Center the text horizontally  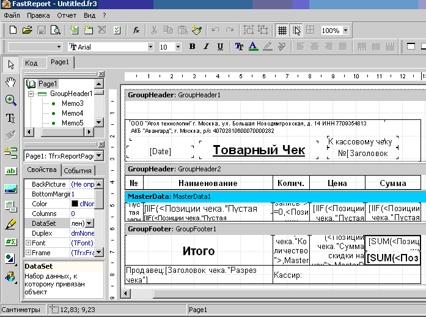pyautogui.click(x=315, y=47)
